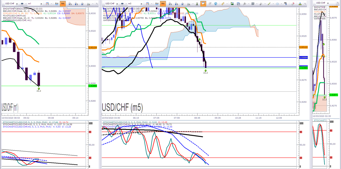Zoom out on the m5 chart
This screenshot has width=341, height=169.
coord(176,4)
